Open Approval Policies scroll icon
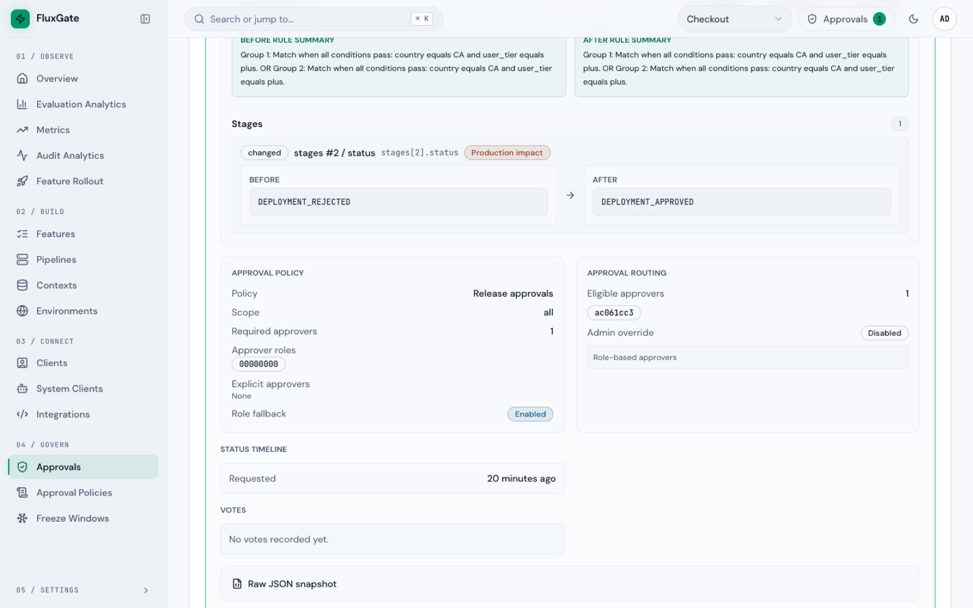The width and height of the screenshot is (973, 608). 23,492
